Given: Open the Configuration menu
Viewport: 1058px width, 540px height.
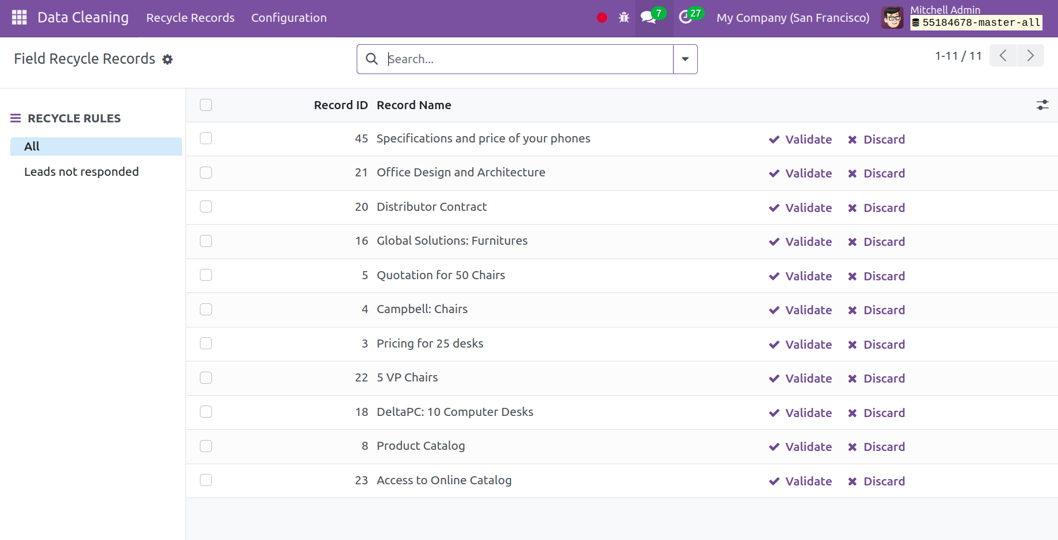Looking at the screenshot, I should 289,18.
